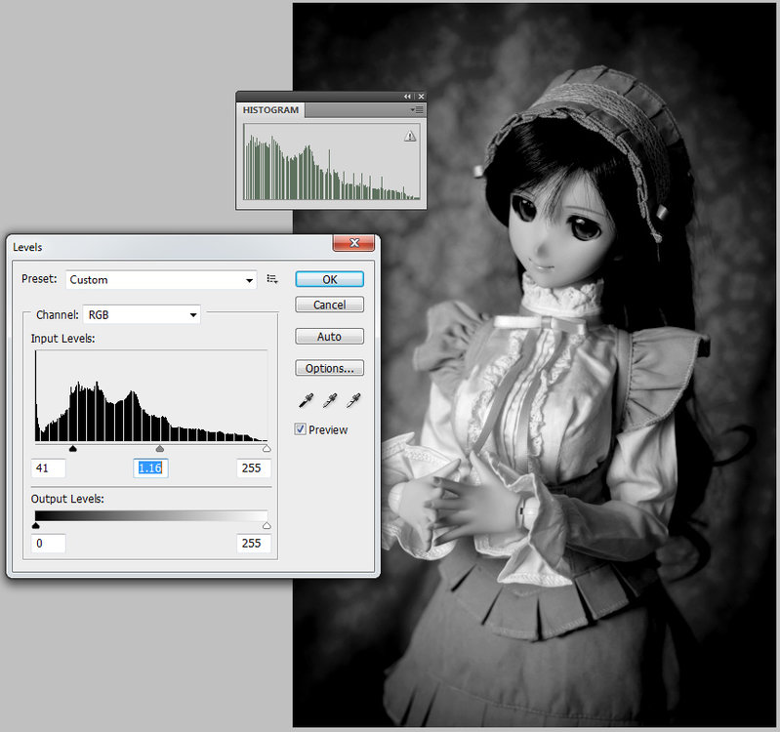Select the white point eyedropper
Screen dimensions: 780x732
coord(353,400)
